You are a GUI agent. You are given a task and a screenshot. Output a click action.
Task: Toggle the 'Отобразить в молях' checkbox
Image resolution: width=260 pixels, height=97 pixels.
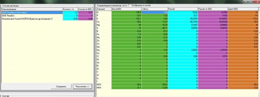click(129, 5)
